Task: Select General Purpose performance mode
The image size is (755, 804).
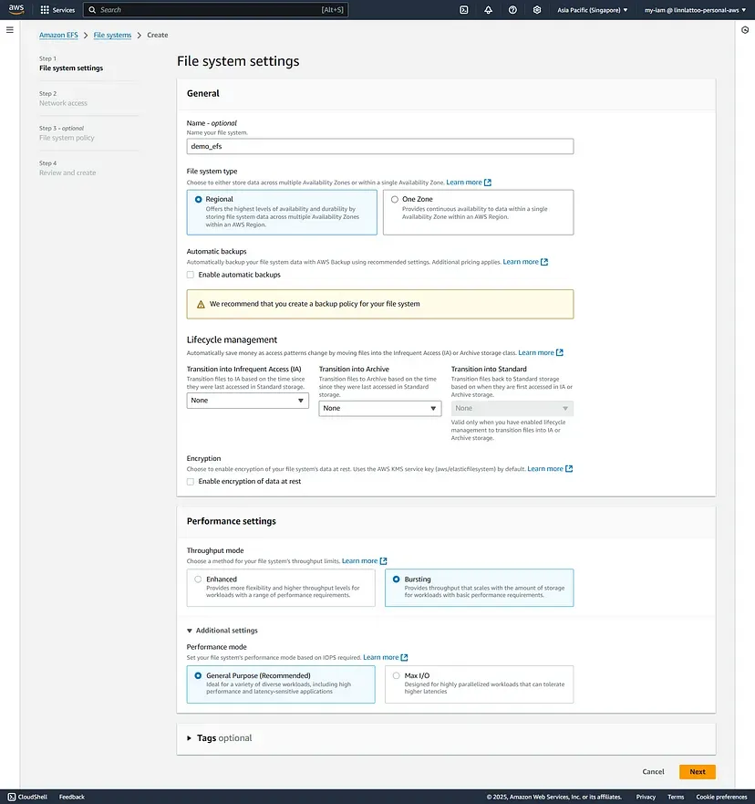Action: tap(198, 676)
